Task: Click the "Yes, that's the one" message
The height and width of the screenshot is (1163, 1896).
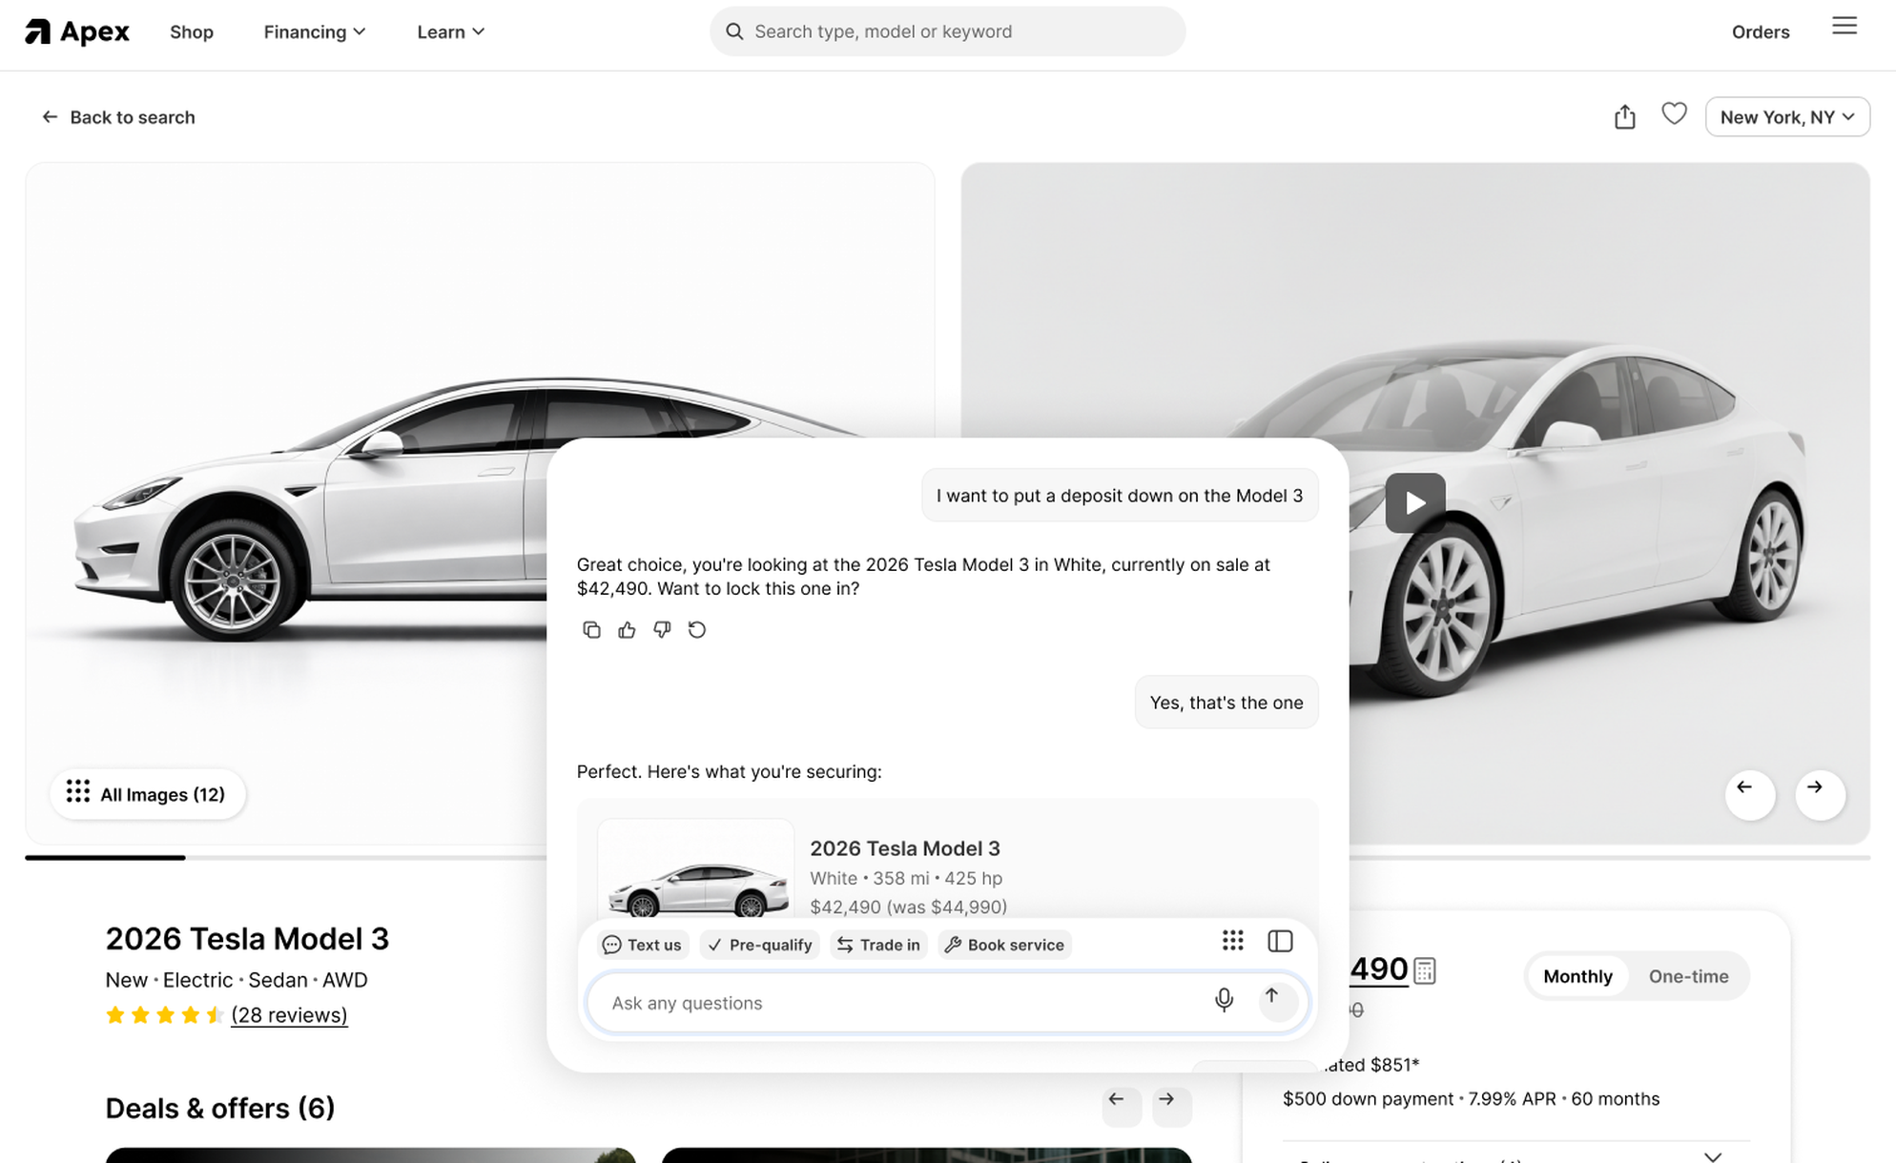Action: point(1226,703)
